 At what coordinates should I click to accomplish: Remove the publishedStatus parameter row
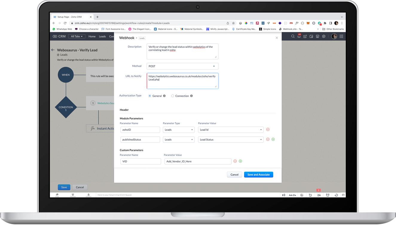(268, 140)
